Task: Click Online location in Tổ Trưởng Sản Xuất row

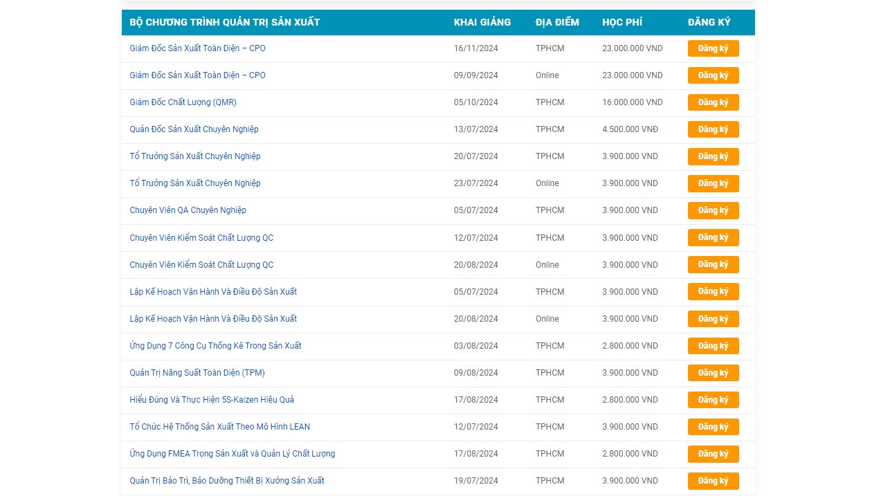Action: 547,183
